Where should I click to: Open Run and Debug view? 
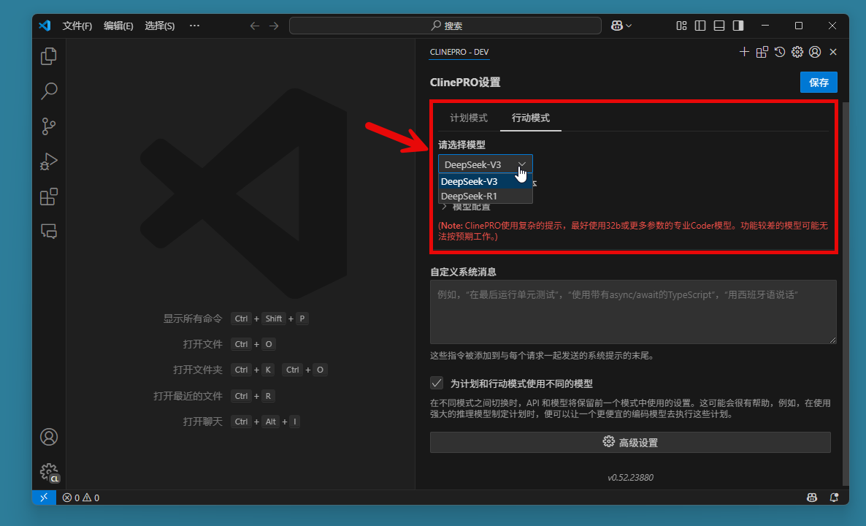click(49, 161)
